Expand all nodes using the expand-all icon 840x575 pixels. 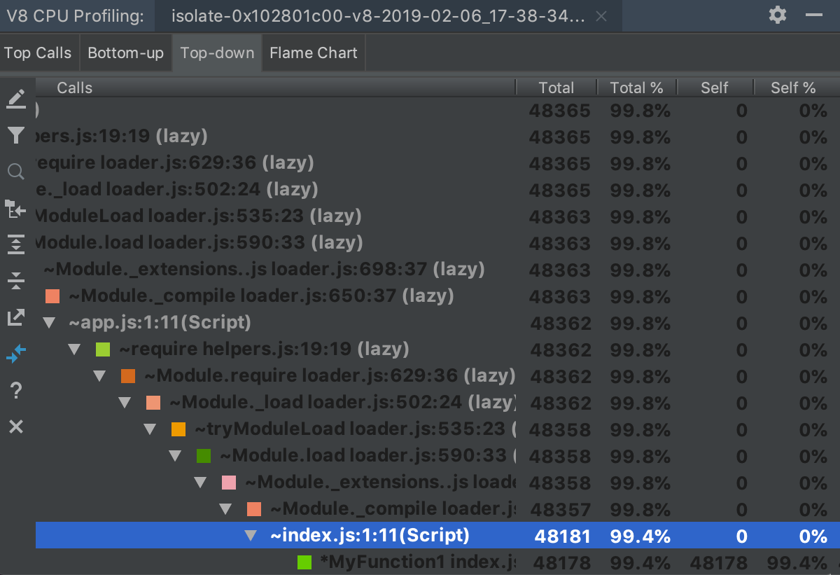pos(16,244)
